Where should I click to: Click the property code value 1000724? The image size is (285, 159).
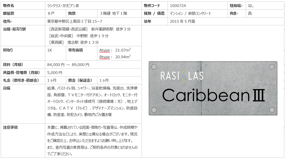pyautogui.click(x=178, y=5)
